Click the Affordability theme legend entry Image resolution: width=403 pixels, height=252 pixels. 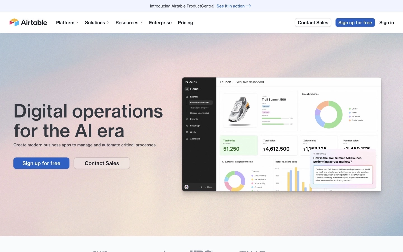click(x=258, y=183)
